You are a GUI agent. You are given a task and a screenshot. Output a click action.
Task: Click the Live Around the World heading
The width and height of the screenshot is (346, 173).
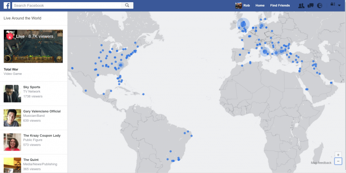[22, 18]
